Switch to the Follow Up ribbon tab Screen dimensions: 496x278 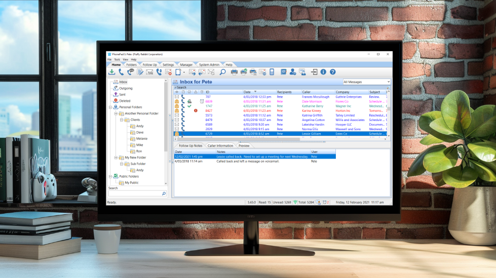[x=149, y=65]
